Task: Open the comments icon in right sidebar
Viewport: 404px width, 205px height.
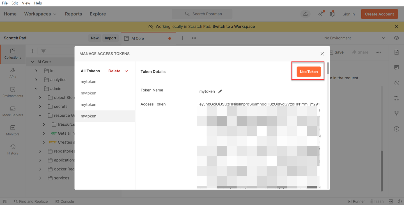Action: point(396,68)
